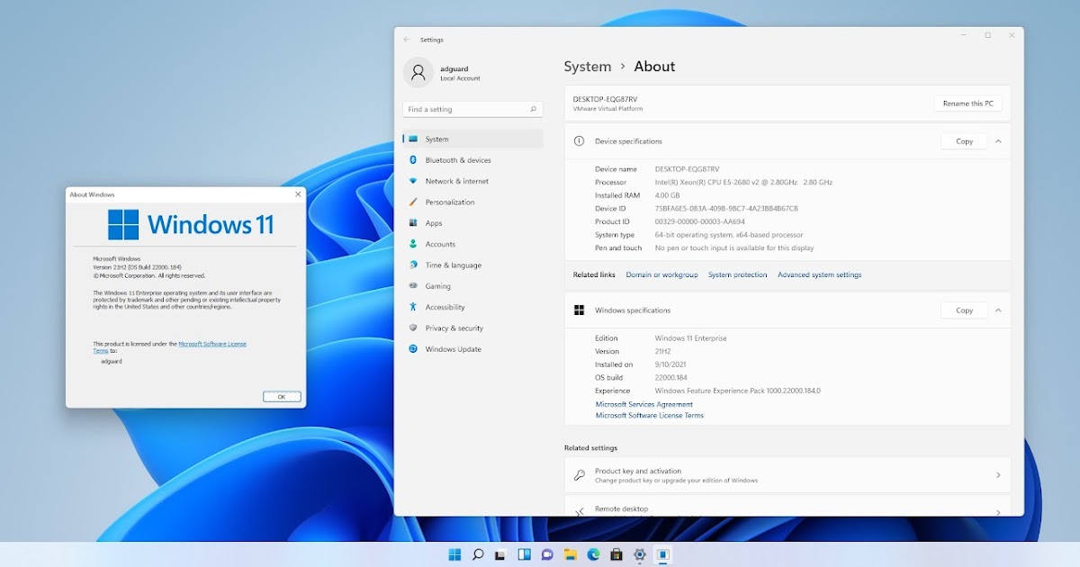
Task: Open Product key and activation chevron
Action: 998,475
